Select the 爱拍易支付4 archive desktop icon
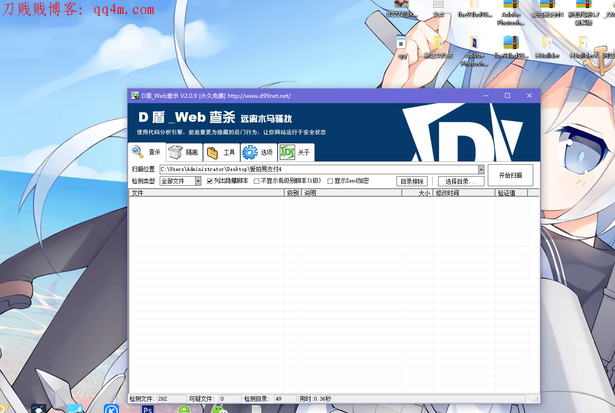615x413 pixels. 547,9
